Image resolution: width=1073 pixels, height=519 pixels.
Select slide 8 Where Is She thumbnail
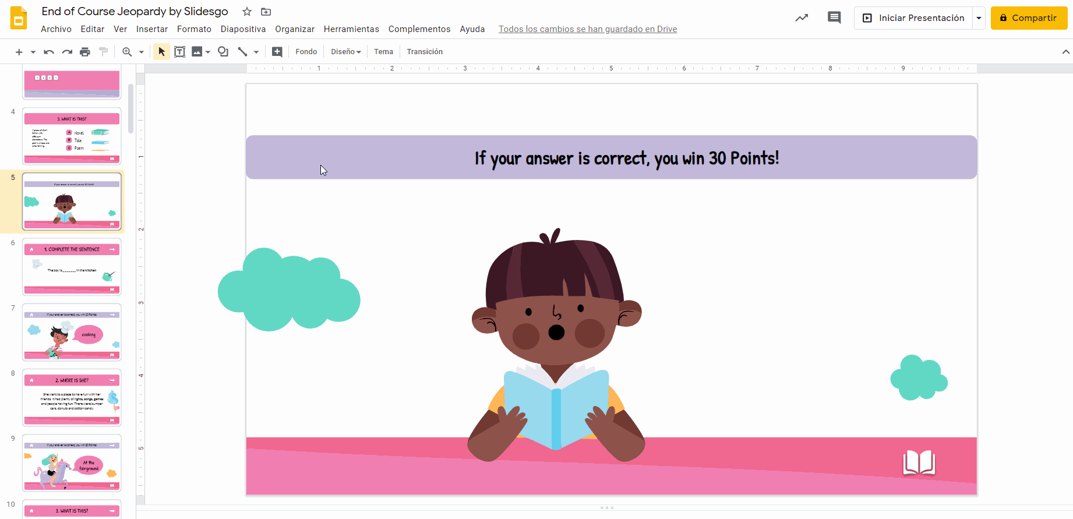[x=72, y=397]
